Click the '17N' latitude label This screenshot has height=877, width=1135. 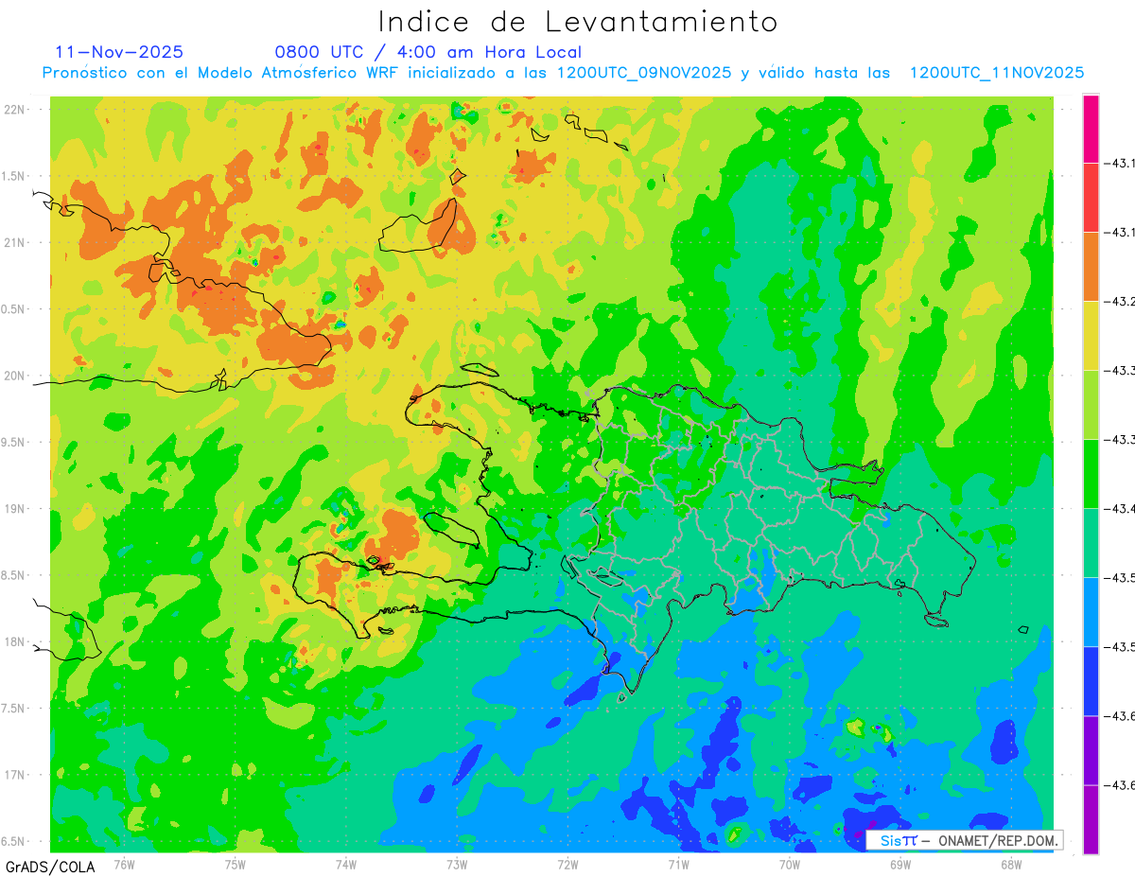click(x=15, y=775)
